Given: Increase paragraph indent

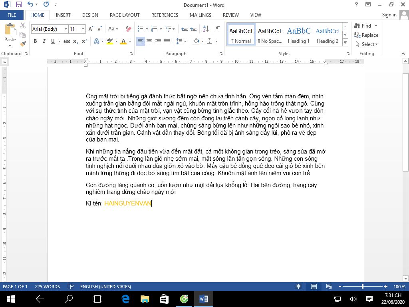Looking at the screenshot, I should (193, 29).
